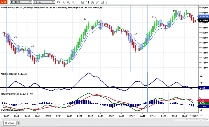209x127 pixels.
Task: Click the horizontal scrollbar left arrow
Action: pyautogui.click(x=1, y=119)
